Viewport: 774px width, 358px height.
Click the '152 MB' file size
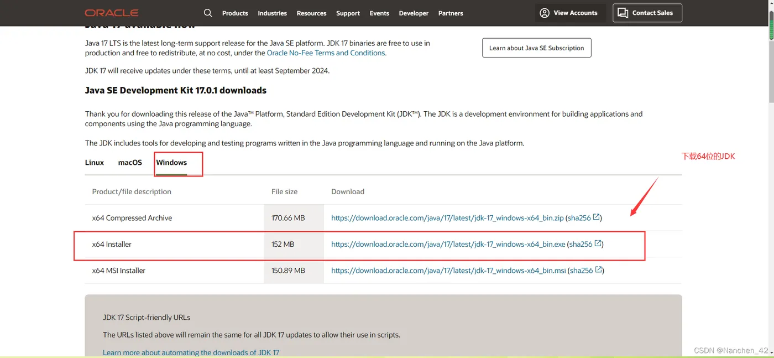point(283,244)
